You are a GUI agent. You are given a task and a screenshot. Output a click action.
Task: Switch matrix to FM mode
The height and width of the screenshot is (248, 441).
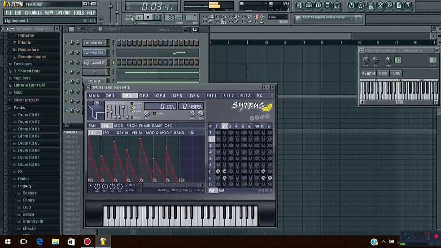pyautogui.click(x=212, y=190)
